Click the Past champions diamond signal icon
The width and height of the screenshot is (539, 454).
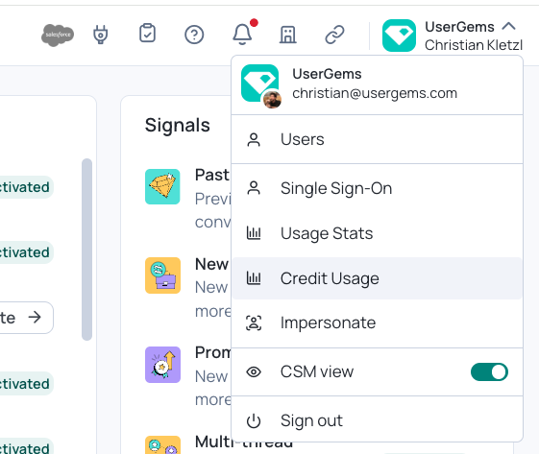[162, 186]
